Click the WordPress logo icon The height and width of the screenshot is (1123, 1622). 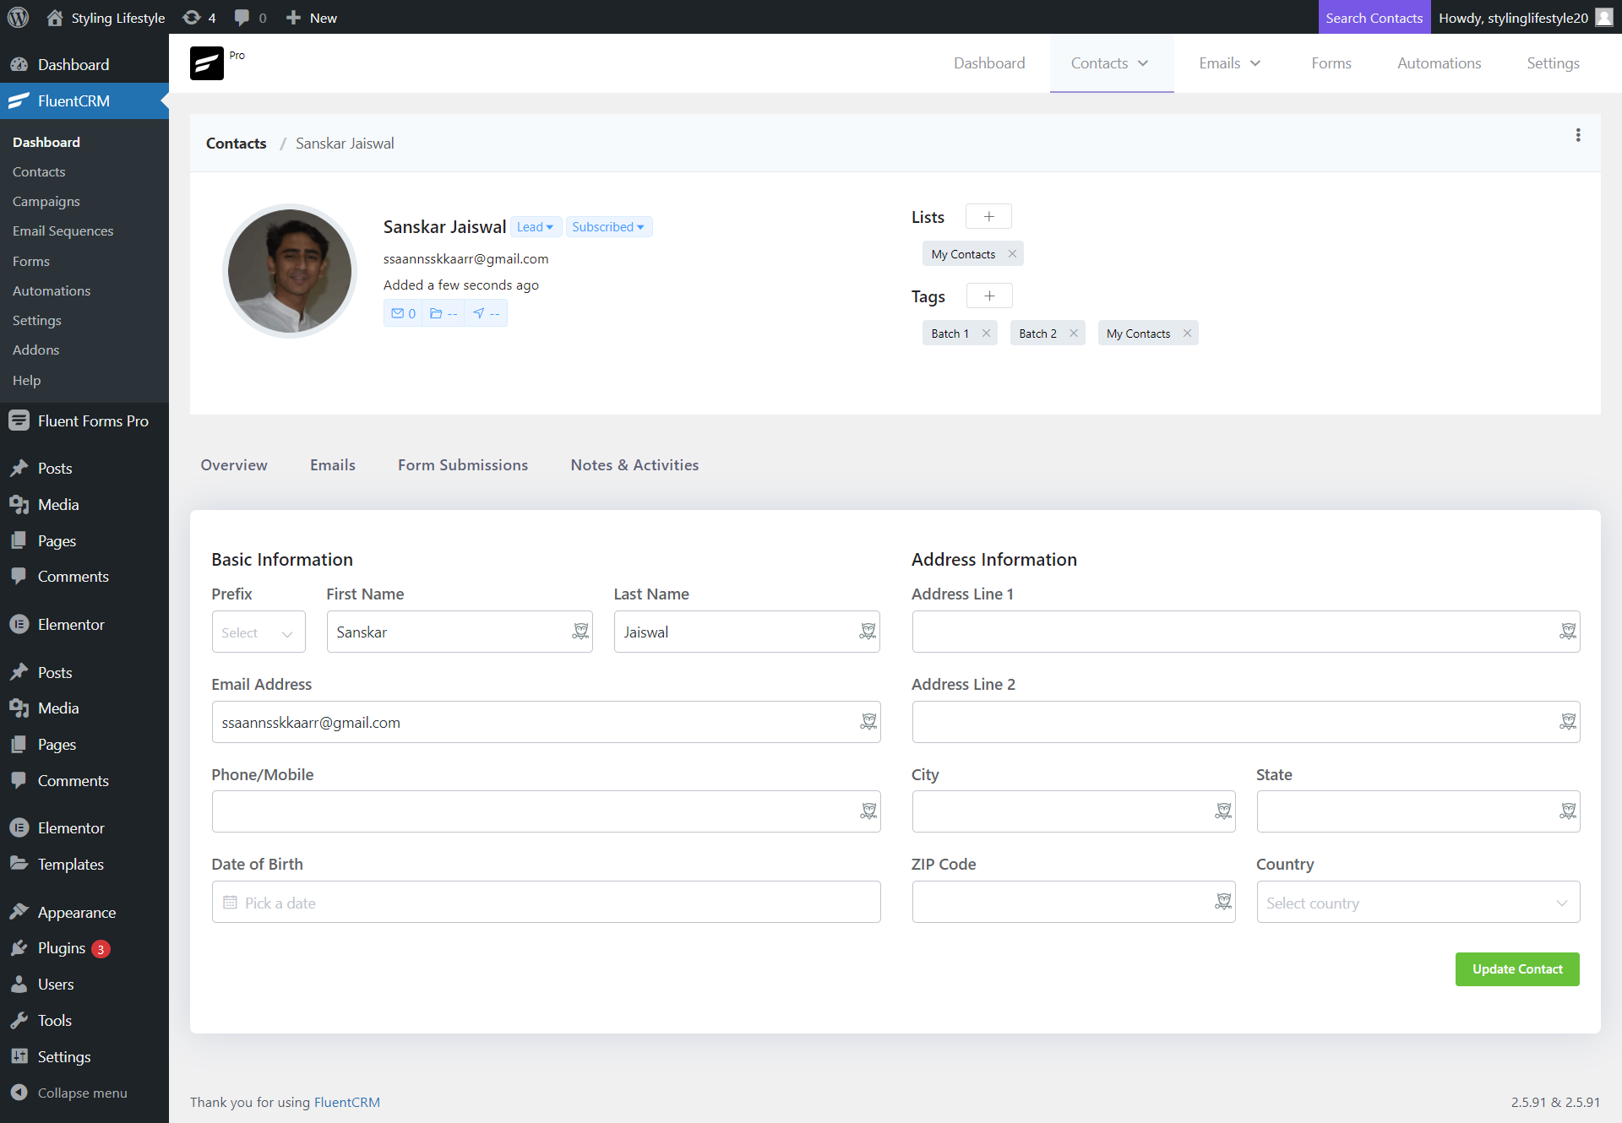pos(18,17)
